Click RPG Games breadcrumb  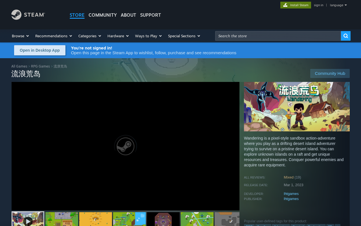pyautogui.click(x=40, y=66)
